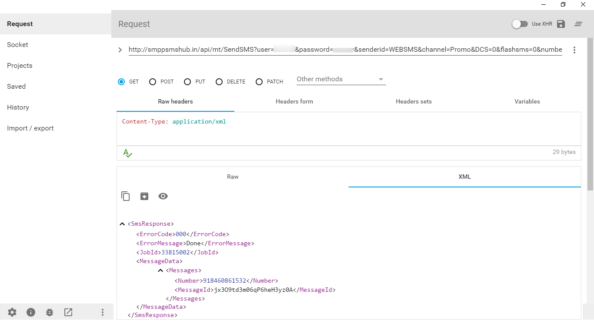The height and width of the screenshot is (334, 594).
Task: Open the request menu lines icon
Action: [x=578, y=24]
